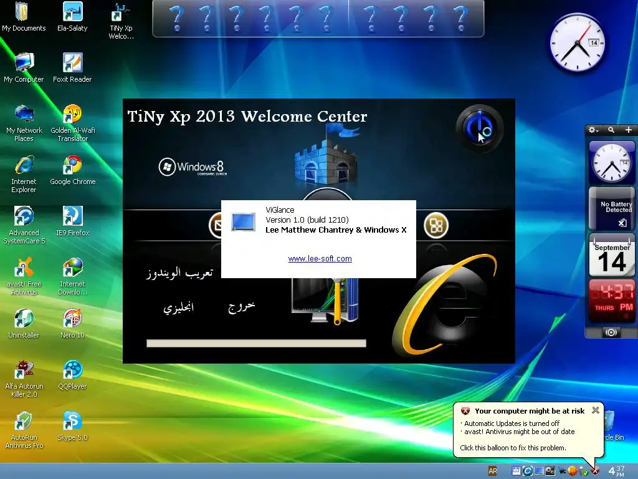Click the خروج exit option
This screenshot has height=479, width=638.
click(x=242, y=306)
